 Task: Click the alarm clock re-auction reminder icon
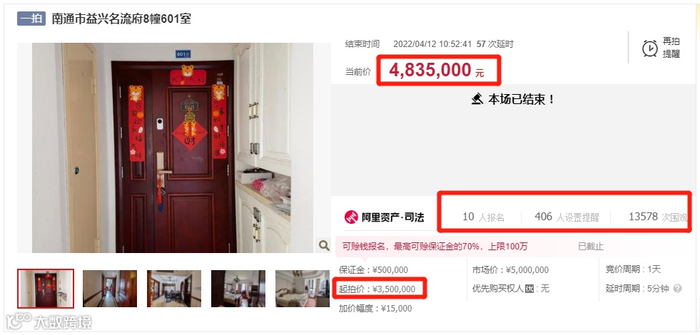pos(649,48)
